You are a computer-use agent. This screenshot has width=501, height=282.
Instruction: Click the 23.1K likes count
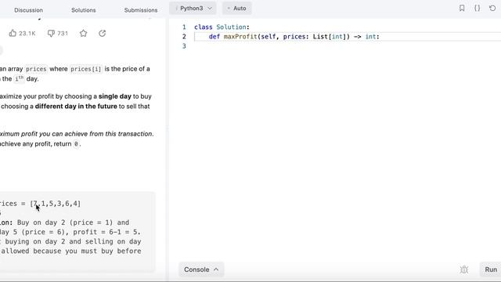(x=27, y=33)
